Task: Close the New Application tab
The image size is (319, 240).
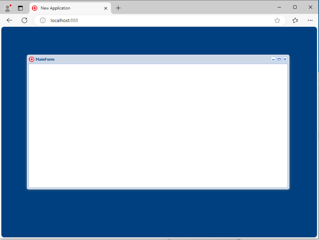Action: [x=106, y=8]
